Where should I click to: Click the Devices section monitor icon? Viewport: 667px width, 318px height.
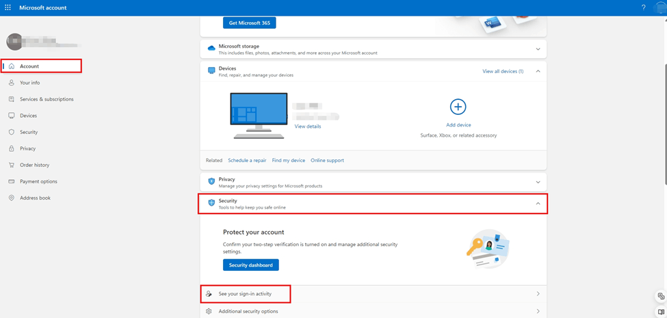(211, 70)
